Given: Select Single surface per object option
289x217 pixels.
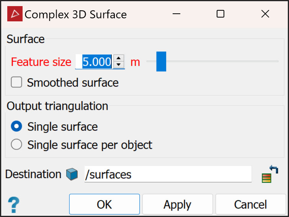Looking at the screenshot, I should pyautogui.click(x=16, y=145).
